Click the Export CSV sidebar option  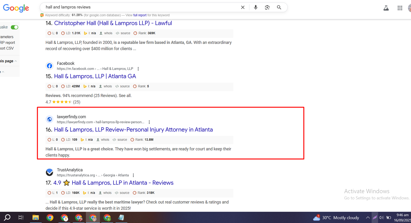click(x=7, y=48)
